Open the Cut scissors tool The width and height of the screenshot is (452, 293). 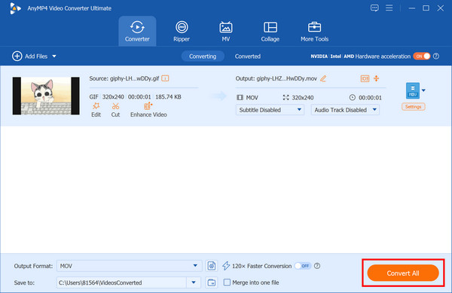[115, 110]
